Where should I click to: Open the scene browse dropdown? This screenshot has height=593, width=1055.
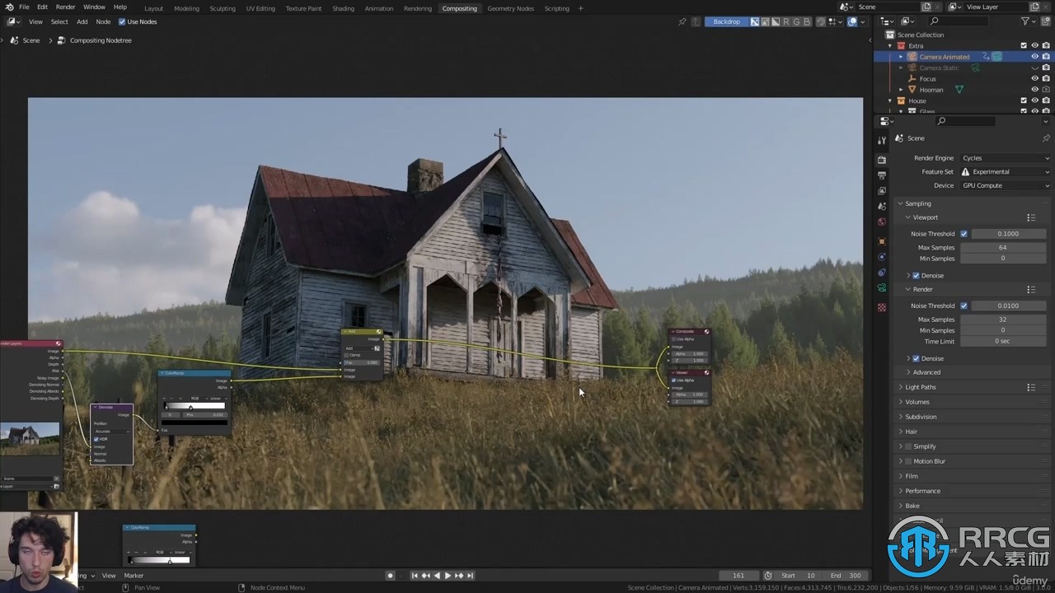click(x=845, y=7)
